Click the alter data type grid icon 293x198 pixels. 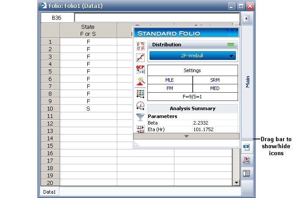[140, 93]
